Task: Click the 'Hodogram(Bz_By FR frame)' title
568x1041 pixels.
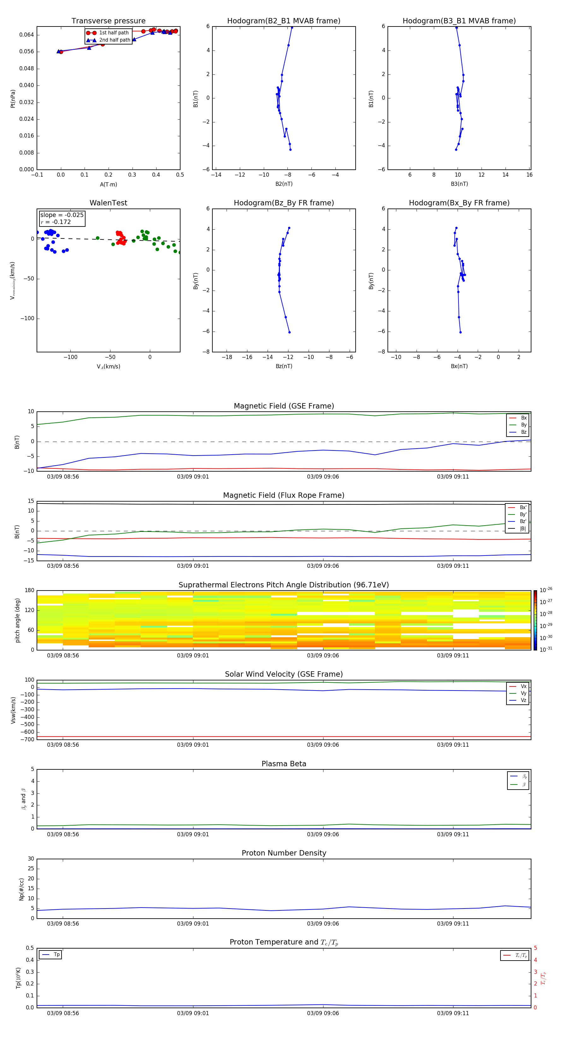Action: point(284,203)
